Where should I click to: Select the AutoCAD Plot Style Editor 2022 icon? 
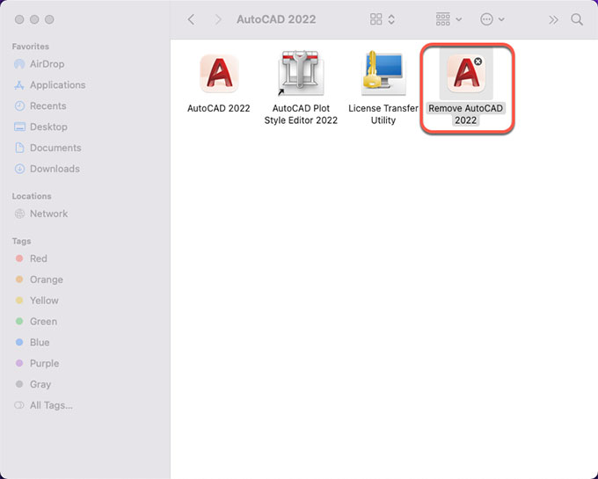pyautogui.click(x=301, y=73)
